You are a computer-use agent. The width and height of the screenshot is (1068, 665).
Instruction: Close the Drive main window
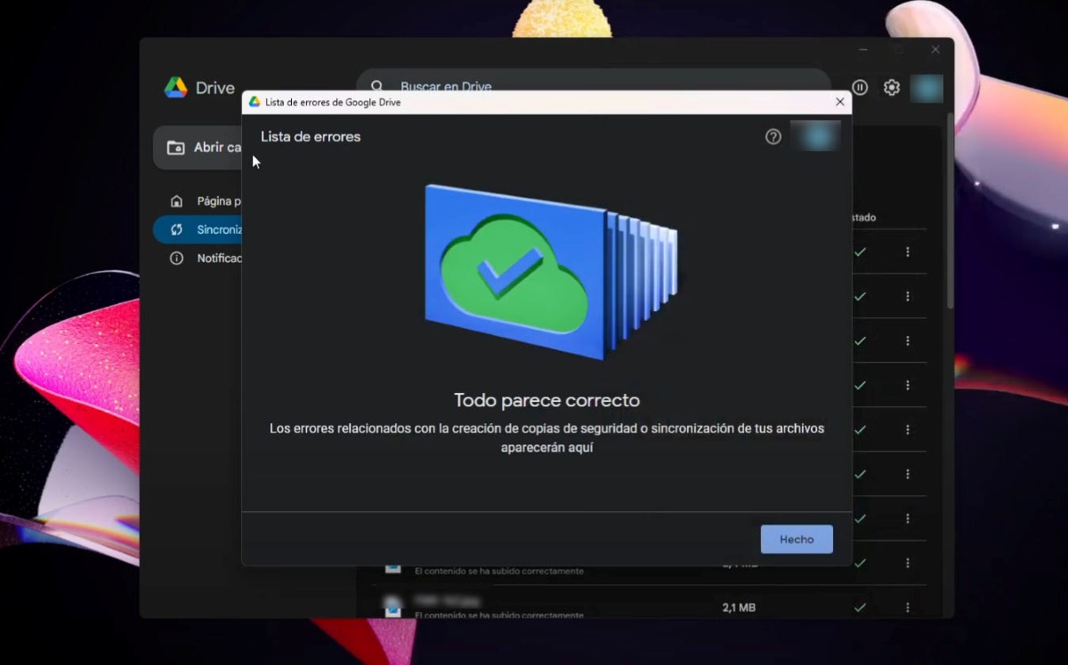point(935,50)
